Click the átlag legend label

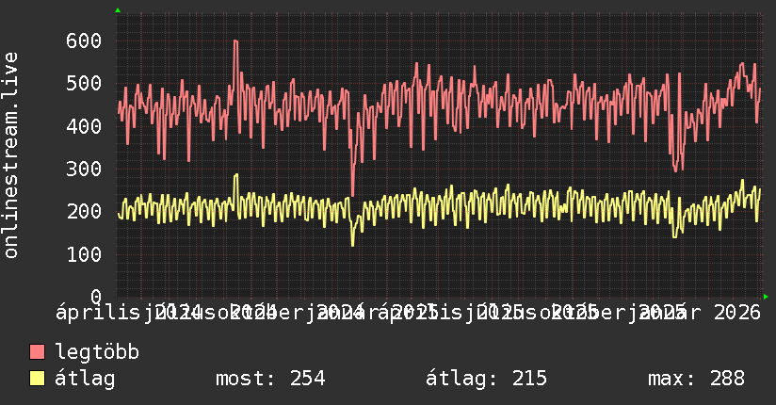click(85, 379)
